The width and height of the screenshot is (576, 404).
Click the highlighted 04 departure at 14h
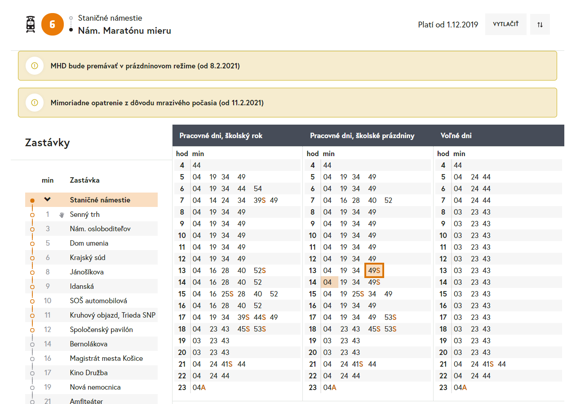tap(328, 282)
